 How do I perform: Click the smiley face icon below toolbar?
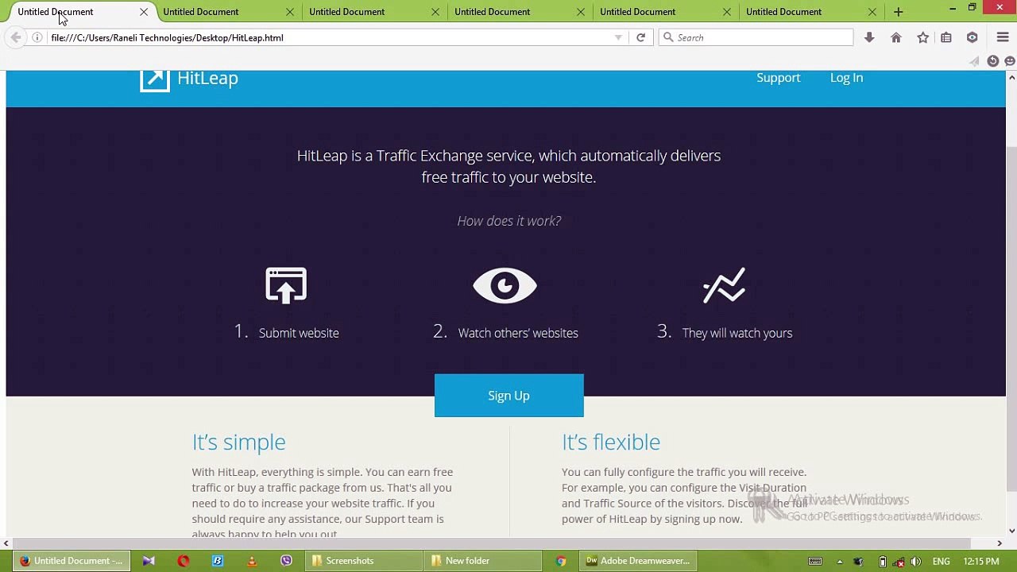(x=1010, y=61)
